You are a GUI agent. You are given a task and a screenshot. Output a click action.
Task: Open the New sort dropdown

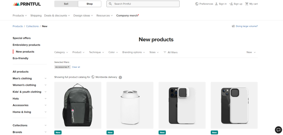[x=251, y=52]
